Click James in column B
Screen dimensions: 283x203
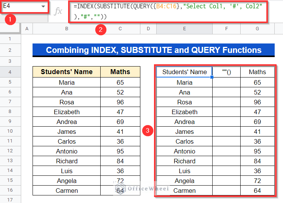(67, 132)
